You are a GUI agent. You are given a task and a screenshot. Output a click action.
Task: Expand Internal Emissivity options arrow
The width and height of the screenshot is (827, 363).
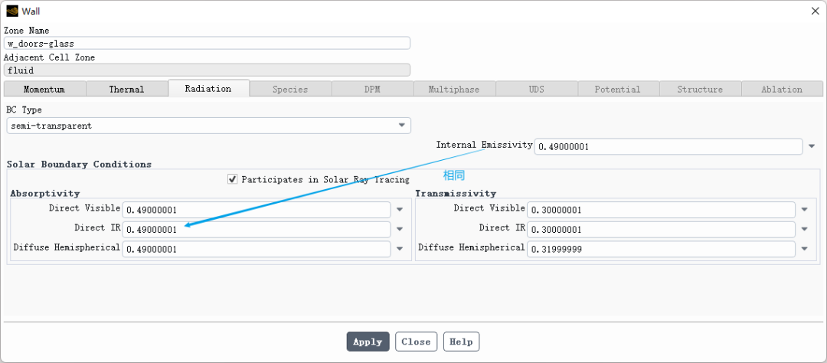[x=811, y=146]
